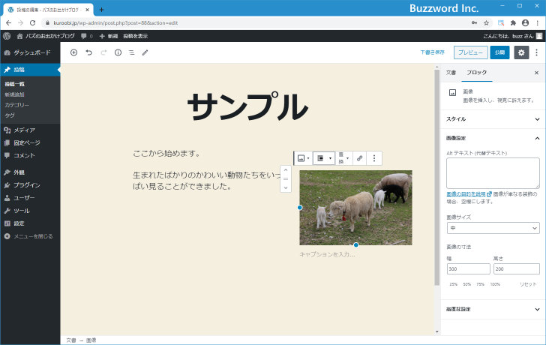Click the プレビュー button
This screenshot has width=546, height=345.
(469, 52)
